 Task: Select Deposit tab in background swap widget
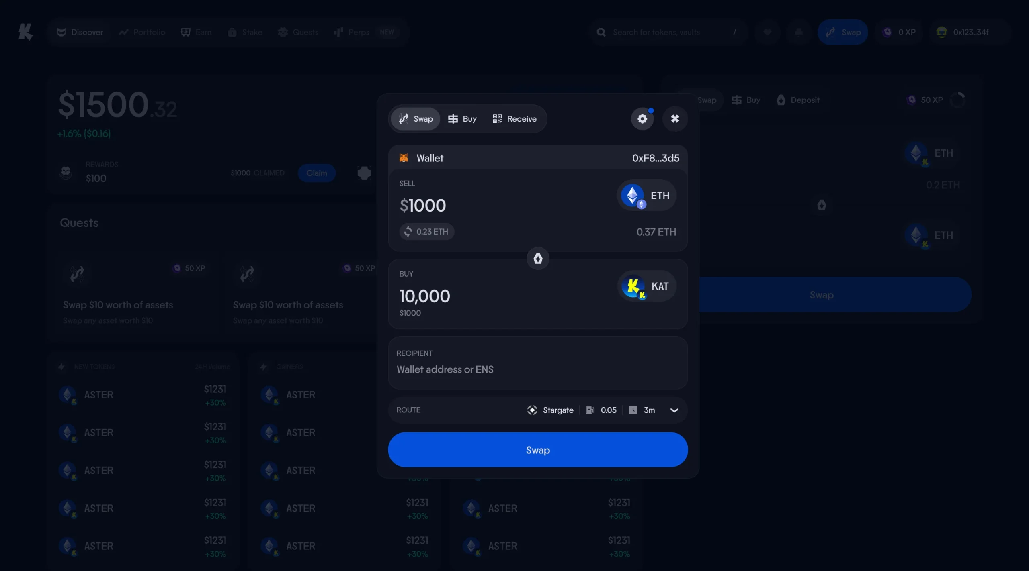pos(798,100)
